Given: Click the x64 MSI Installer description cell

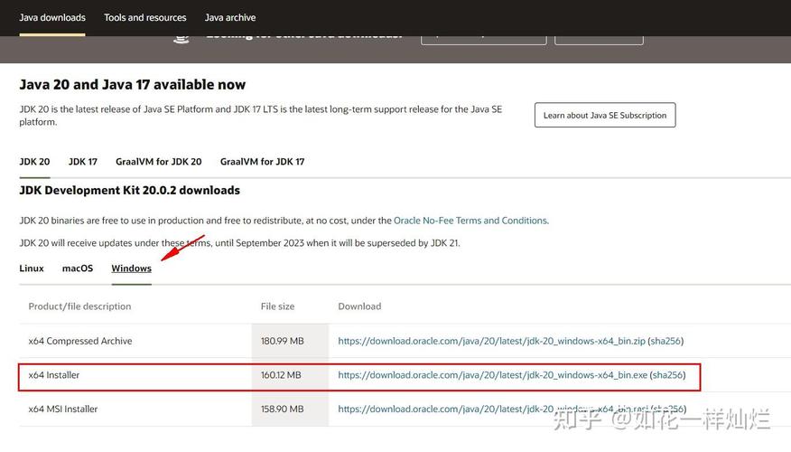Looking at the screenshot, I should click(x=62, y=410).
